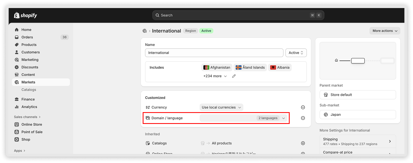The width and height of the screenshot is (413, 163).
Task: Open More actions menu
Action: tap(385, 31)
